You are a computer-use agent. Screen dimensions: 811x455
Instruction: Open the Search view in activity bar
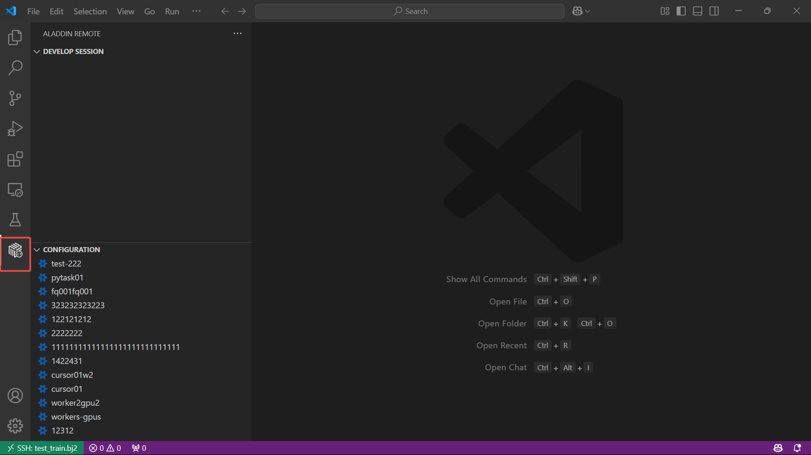pos(15,68)
